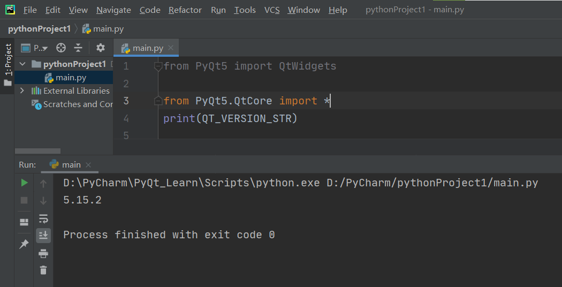This screenshot has width=562, height=287.
Task: Click the PyCharm logo icon
Action: [10, 10]
